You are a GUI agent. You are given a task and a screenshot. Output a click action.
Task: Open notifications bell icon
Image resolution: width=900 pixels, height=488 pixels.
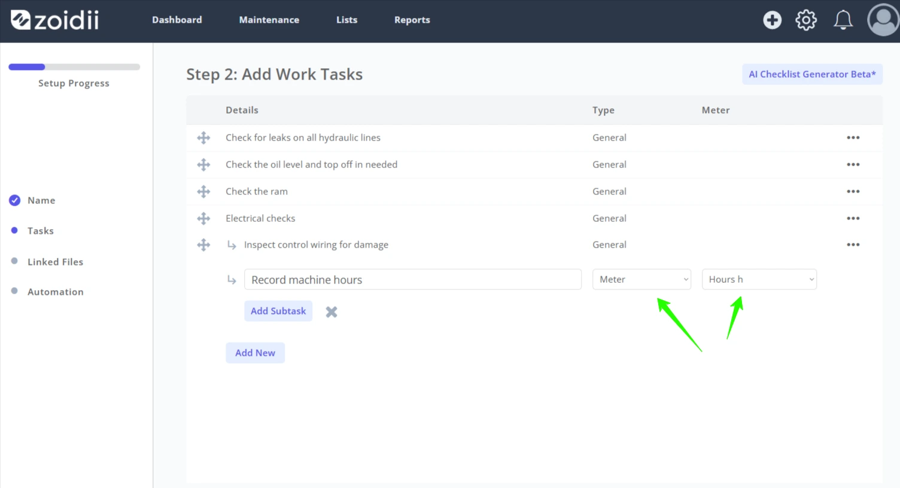[843, 20]
